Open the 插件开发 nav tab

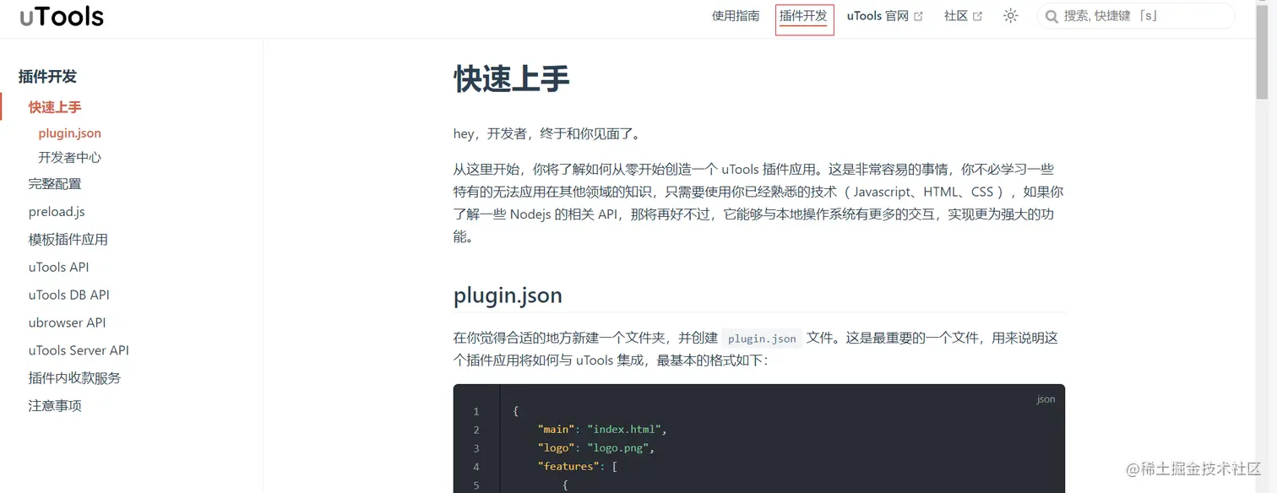pos(803,16)
